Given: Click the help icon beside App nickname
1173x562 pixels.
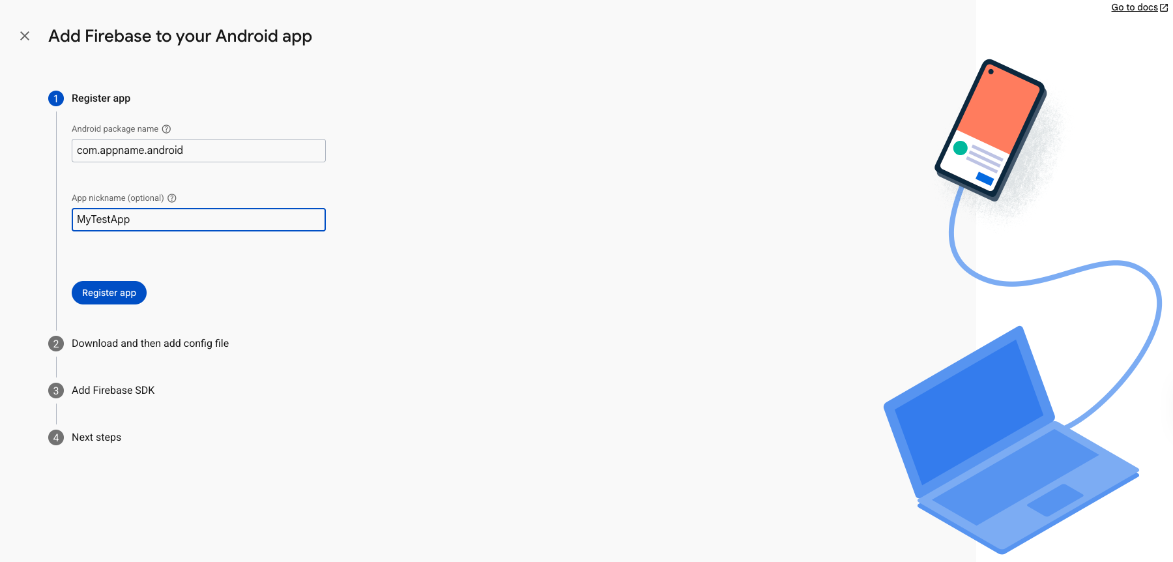Looking at the screenshot, I should pos(172,198).
